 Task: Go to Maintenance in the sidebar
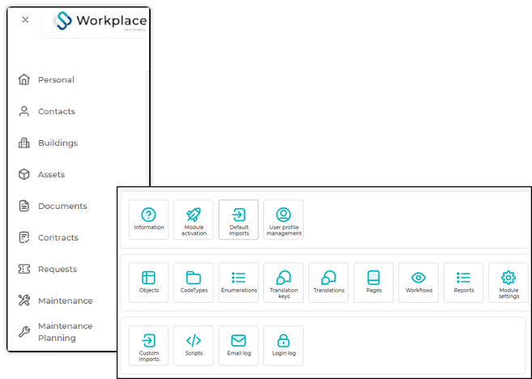tap(65, 300)
